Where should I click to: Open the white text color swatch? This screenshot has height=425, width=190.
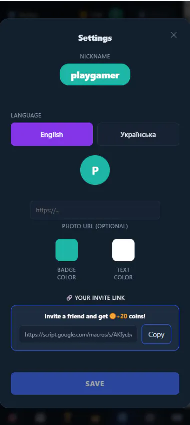coord(123,250)
